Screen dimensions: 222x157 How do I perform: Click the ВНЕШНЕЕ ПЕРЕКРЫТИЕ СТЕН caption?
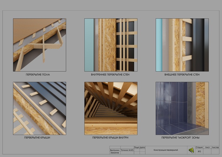[182, 75]
